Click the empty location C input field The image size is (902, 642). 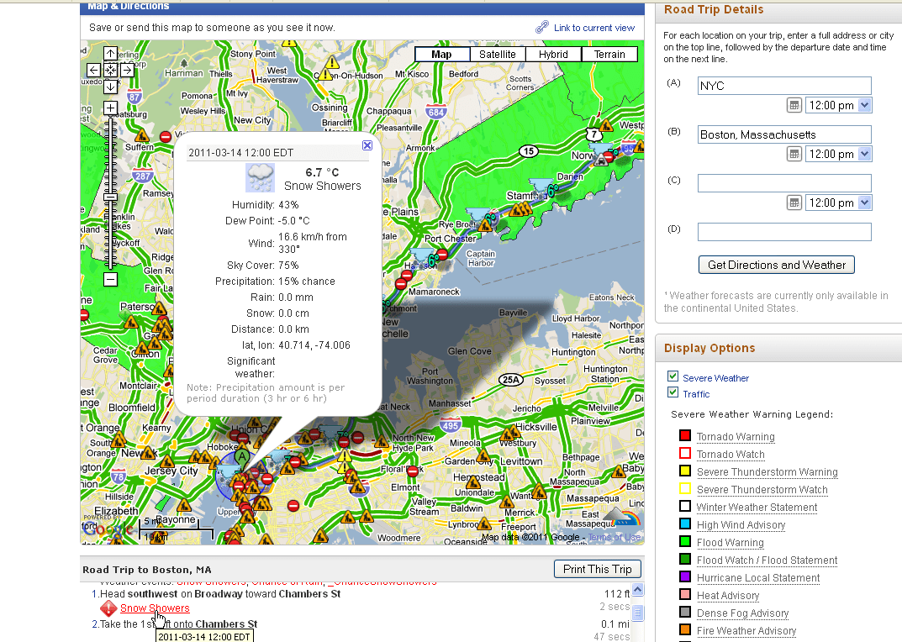(x=784, y=183)
